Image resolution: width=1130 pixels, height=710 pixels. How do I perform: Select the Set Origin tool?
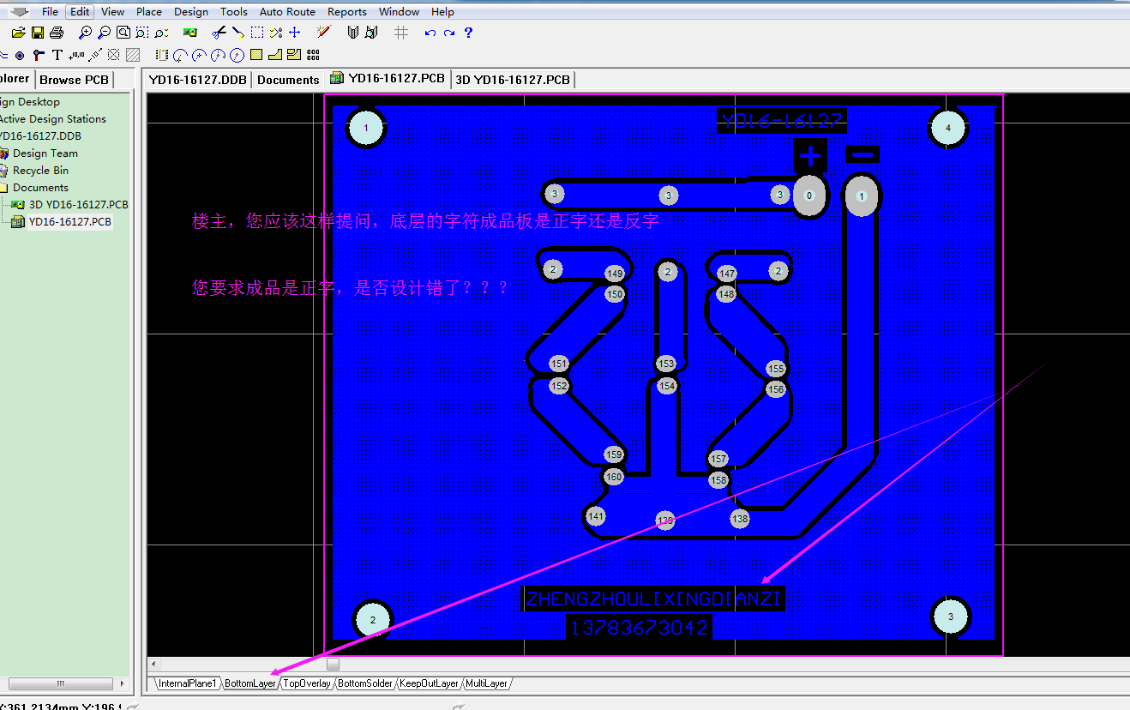pos(114,55)
